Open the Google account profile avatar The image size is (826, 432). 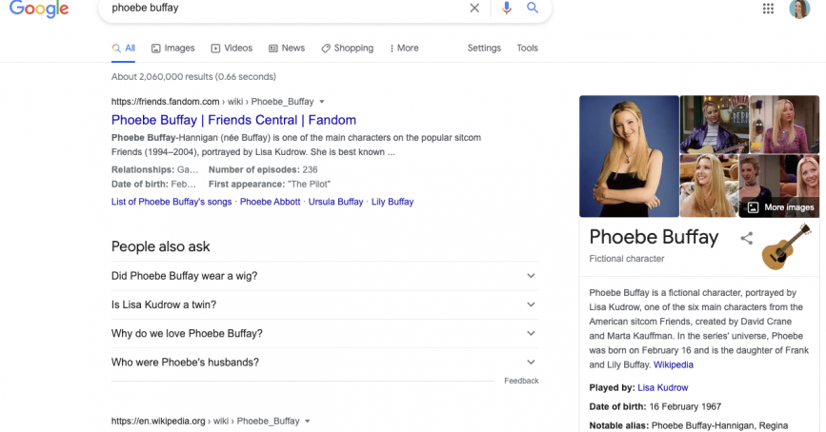(x=799, y=9)
